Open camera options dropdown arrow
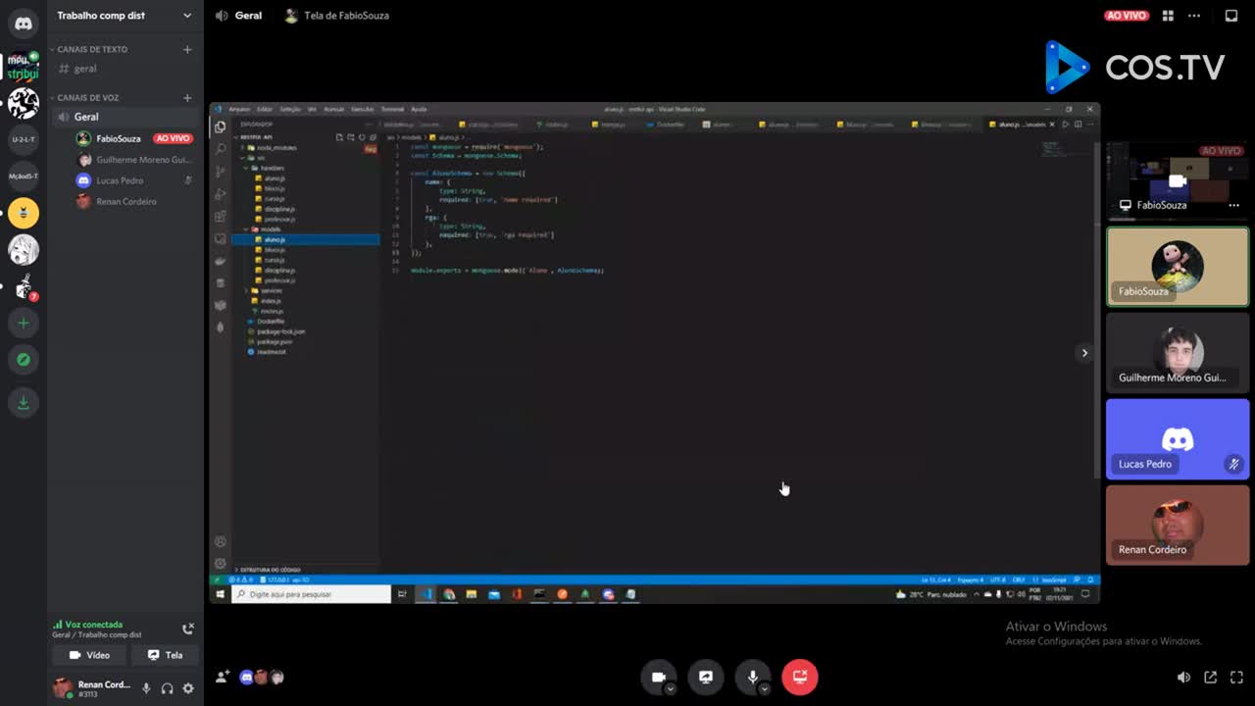 (x=671, y=688)
